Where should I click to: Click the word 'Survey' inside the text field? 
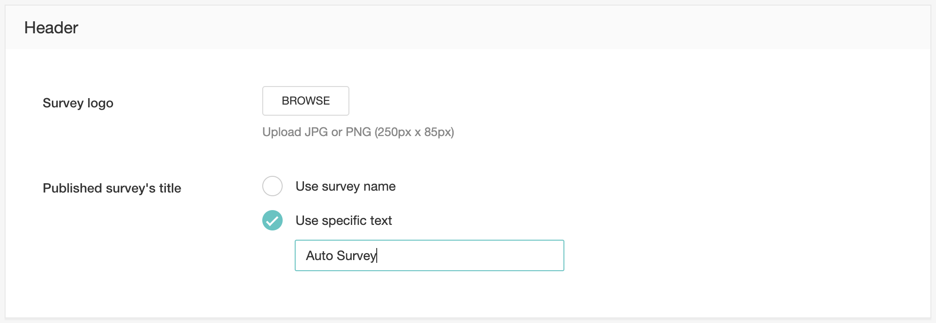(x=356, y=256)
